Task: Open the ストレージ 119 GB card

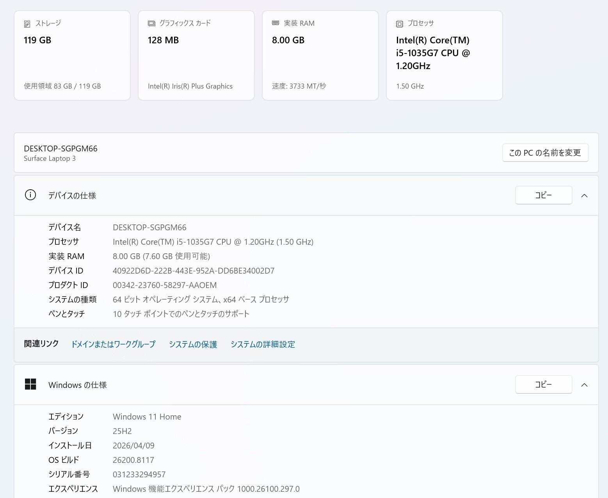Action: [x=72, y=55]
